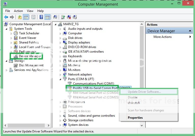Click the Properties toolbar icon

coord(33,17)
